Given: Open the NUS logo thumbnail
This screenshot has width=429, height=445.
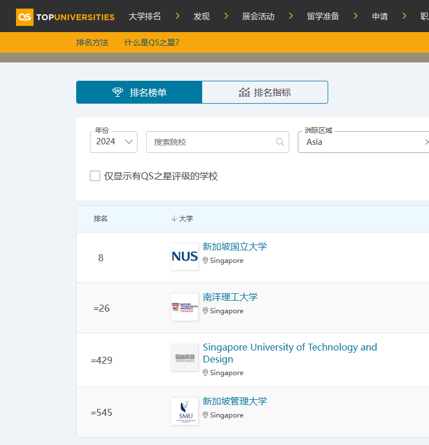Looking at the screenshot, I should pos(184,257).
